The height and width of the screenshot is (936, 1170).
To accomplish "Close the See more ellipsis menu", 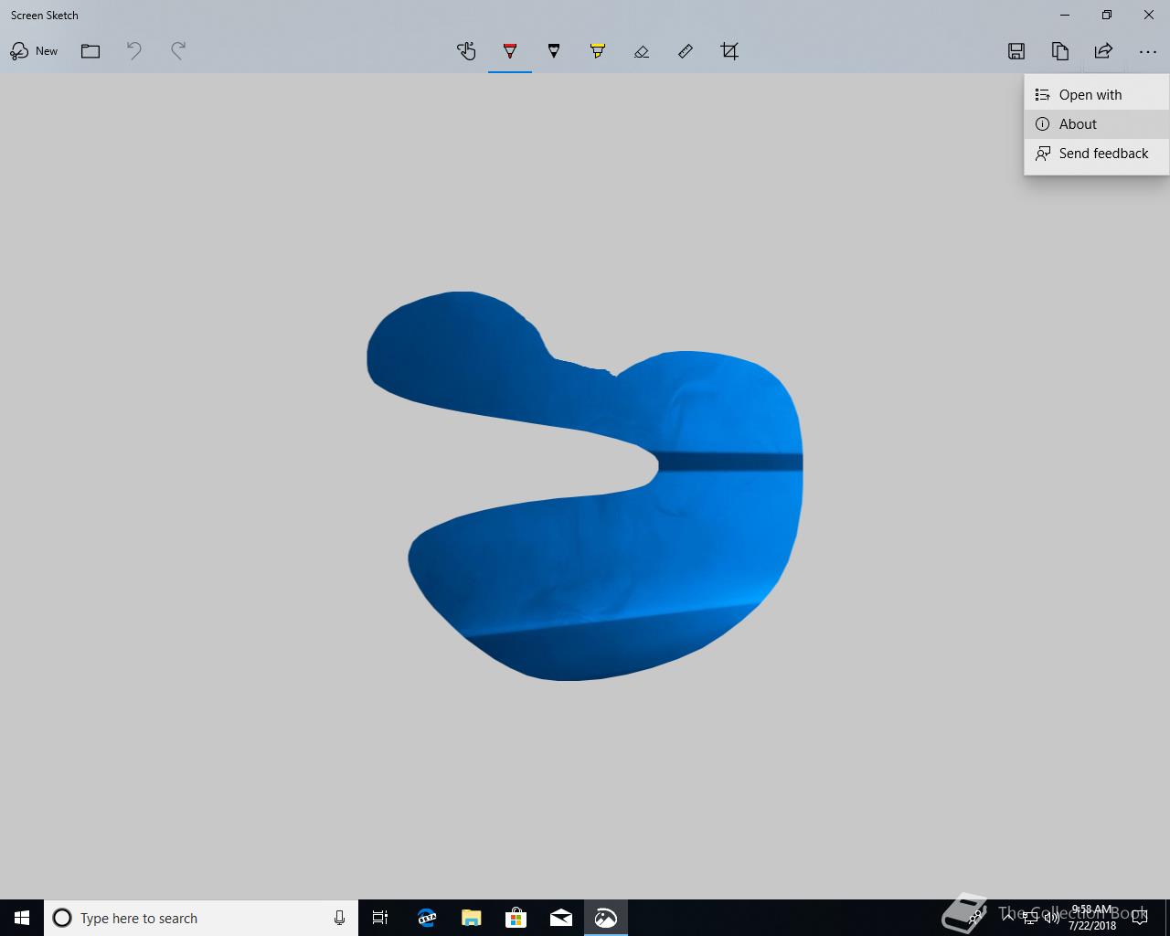I will [x=1148, y=51].
